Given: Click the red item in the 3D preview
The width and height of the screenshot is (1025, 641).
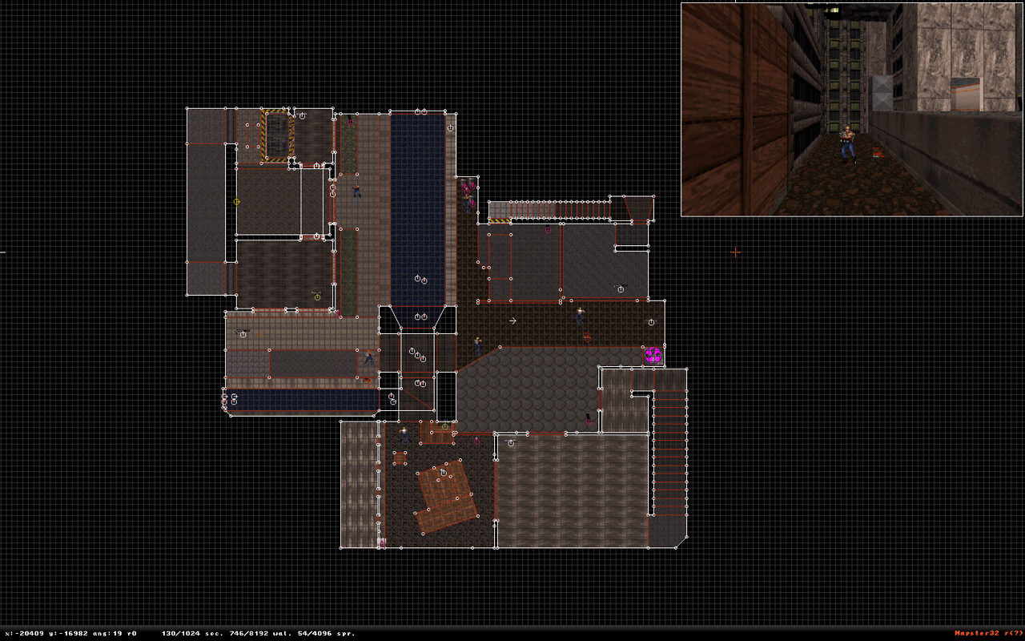Looking at the screenshot, I should 878,152.
